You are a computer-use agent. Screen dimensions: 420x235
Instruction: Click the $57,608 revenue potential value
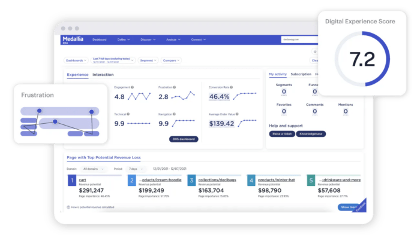tap(329, 191)
